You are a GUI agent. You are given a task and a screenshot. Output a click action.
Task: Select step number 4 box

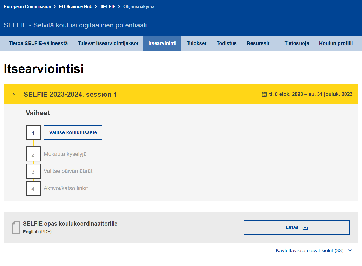(33, 188)
